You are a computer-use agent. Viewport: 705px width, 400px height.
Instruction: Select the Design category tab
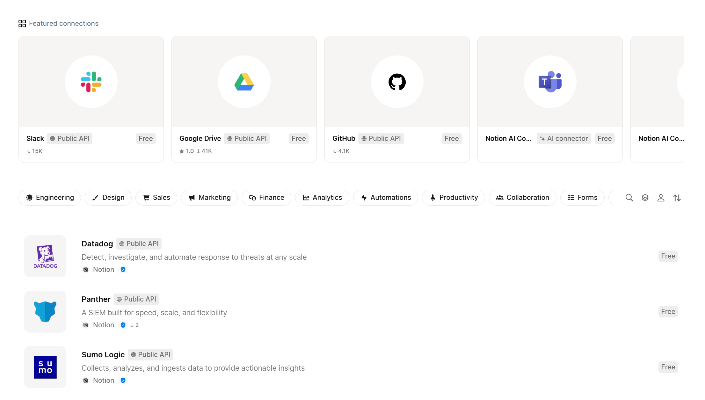(x=108, y=198)
